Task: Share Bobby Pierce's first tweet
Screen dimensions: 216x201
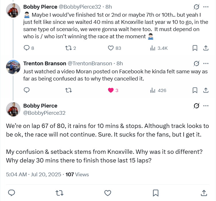Action: (206, 48)
